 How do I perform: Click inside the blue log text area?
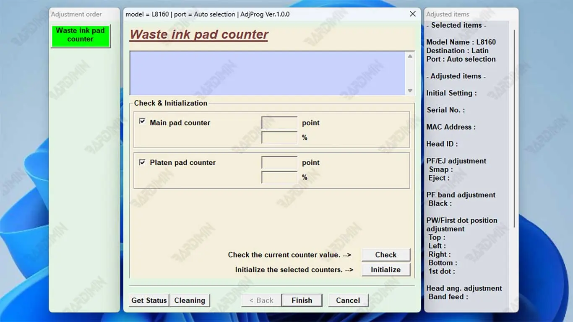coord(267,73)
